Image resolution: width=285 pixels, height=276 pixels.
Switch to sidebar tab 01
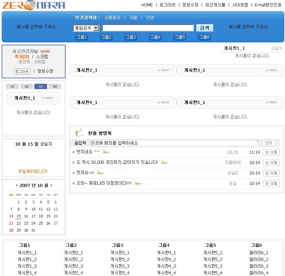(x=12, y=86)
